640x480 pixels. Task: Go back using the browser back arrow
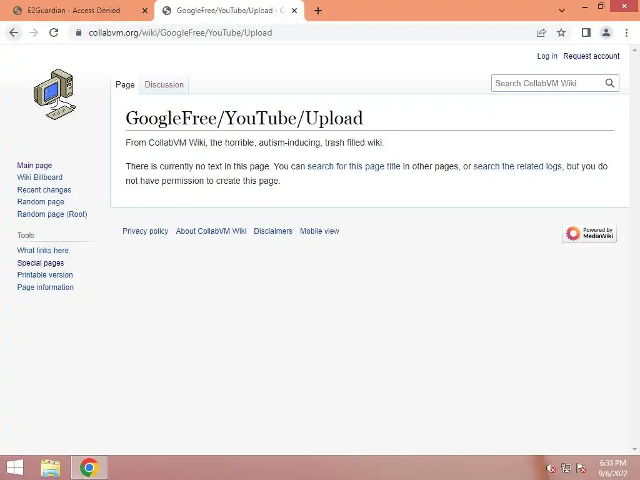14,32
